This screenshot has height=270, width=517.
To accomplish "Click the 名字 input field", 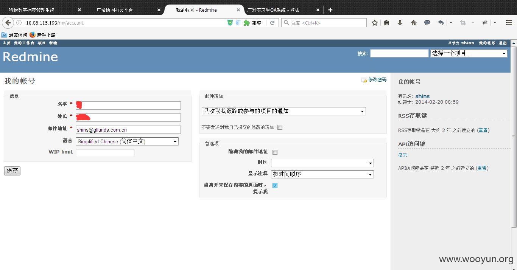I will [x=128, y=106].
